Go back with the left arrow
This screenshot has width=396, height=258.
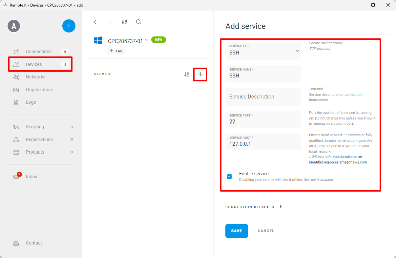(x=95, y=22)
